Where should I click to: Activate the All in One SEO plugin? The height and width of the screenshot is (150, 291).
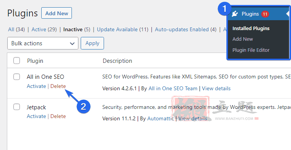36,86
